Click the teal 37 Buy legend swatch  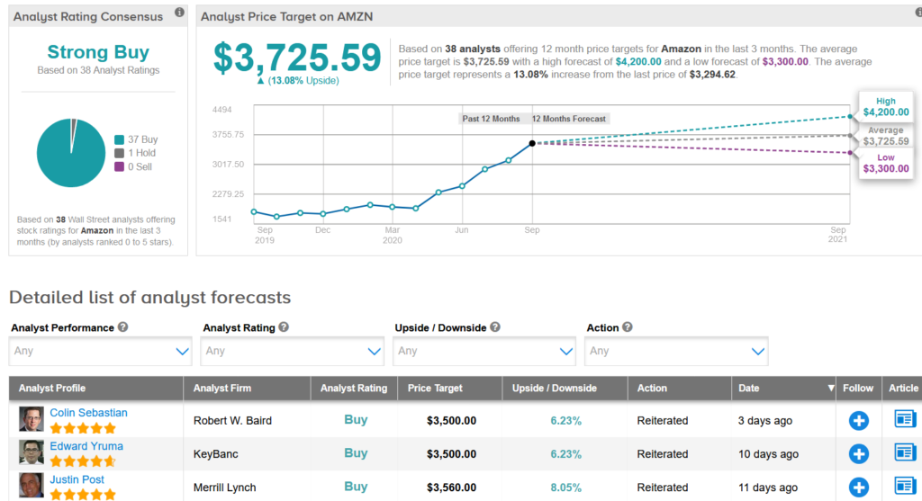tap(120, 139)
